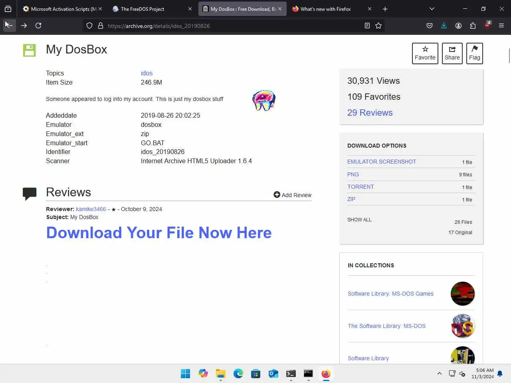511x383 pixels.
Task: Open the Save to Pocket icon
Action: [430, 26]
